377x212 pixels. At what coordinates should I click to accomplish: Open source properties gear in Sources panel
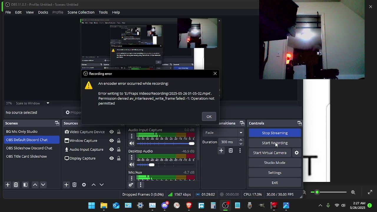click(x=84, y=185)
